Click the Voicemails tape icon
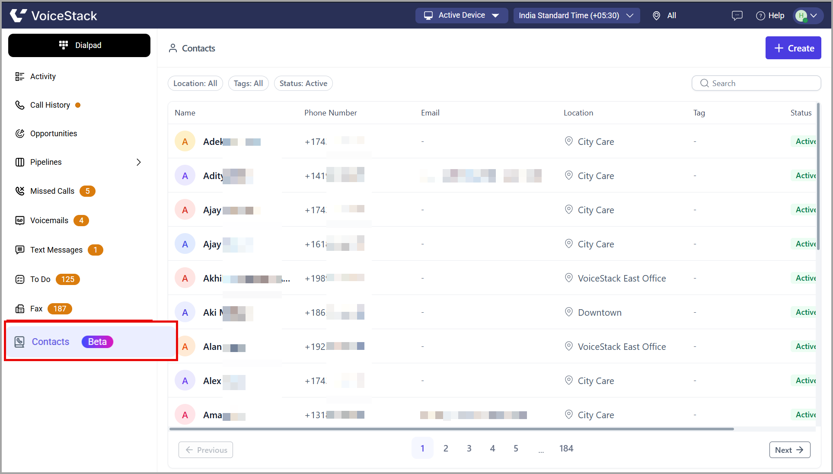833x474 pixels. (x=20, y=221)
